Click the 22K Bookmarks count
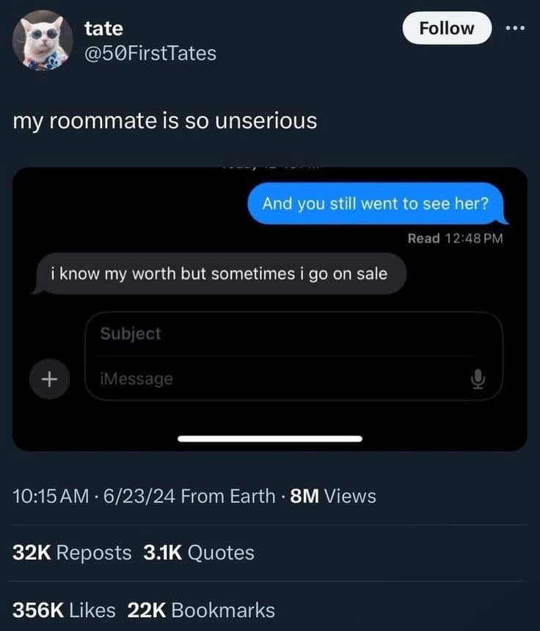This screenshot has height=631, width=540. point(201,610)
